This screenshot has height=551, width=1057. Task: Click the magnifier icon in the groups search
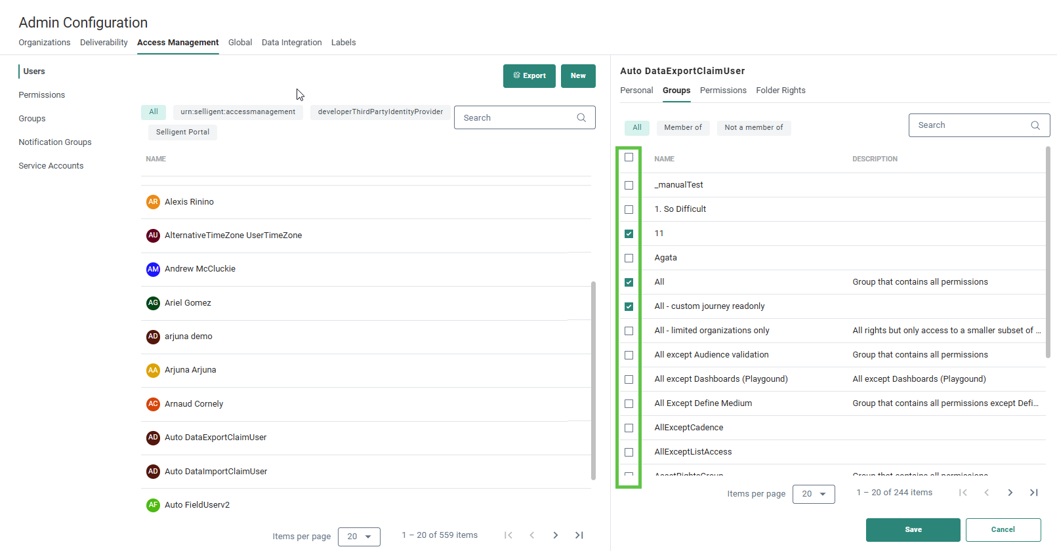tap(1035, 125)
